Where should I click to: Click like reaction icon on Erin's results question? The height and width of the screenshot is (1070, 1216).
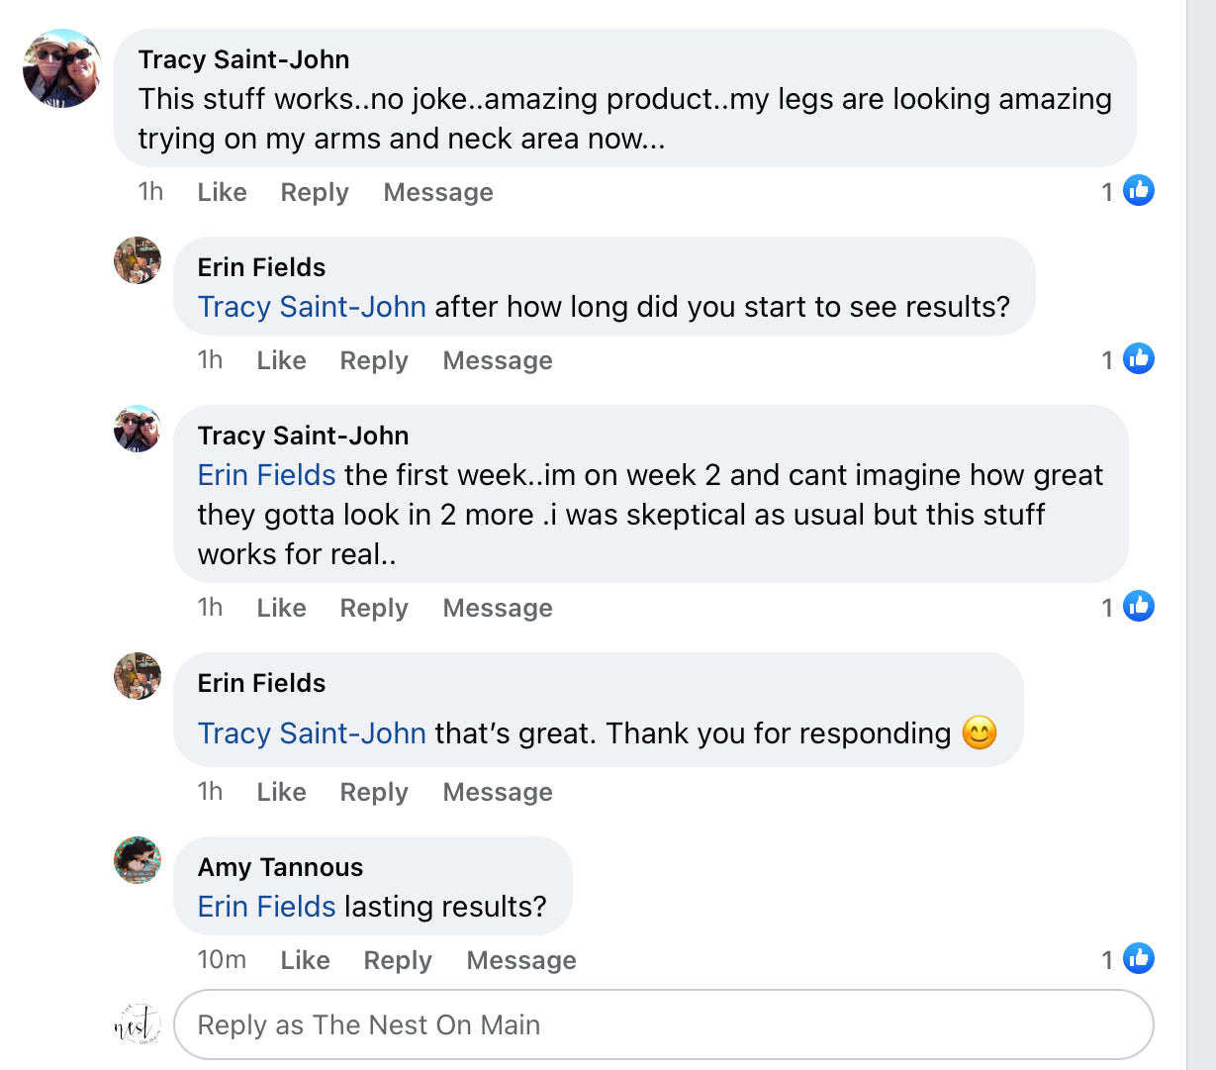1139,359
